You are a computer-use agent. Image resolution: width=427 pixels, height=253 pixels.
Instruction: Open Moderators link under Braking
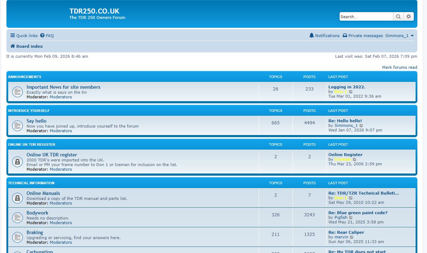point(61,242)
